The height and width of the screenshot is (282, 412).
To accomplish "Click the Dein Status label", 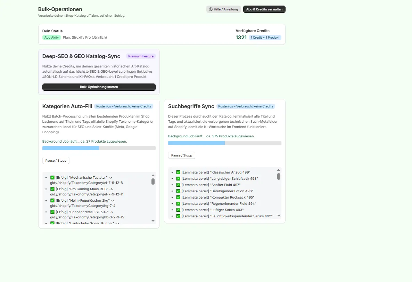I will 52,31.
